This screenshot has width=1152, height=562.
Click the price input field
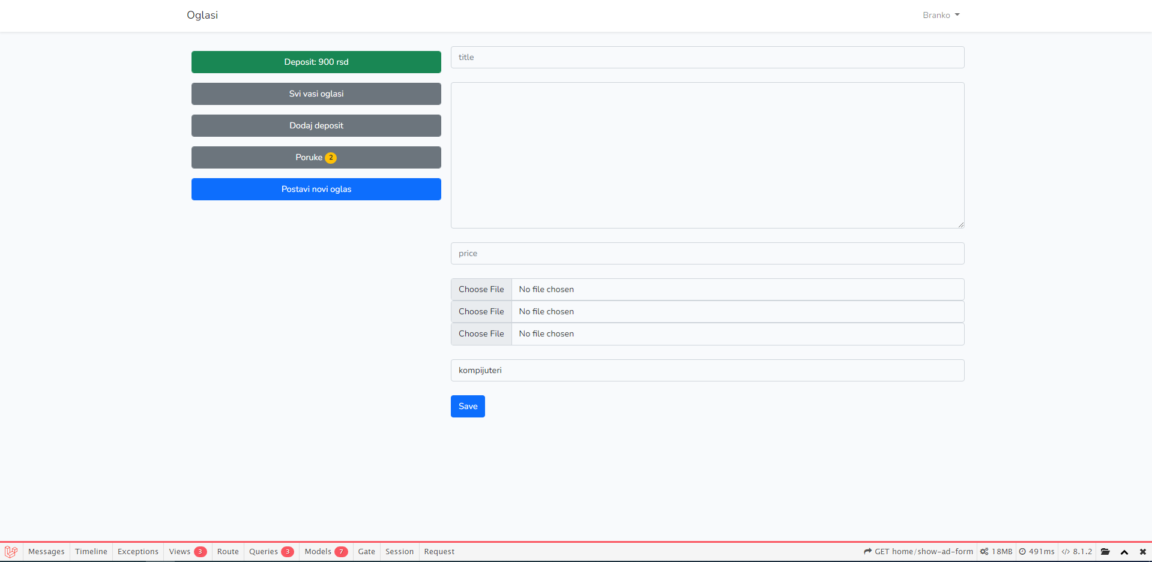click(707, 253)
